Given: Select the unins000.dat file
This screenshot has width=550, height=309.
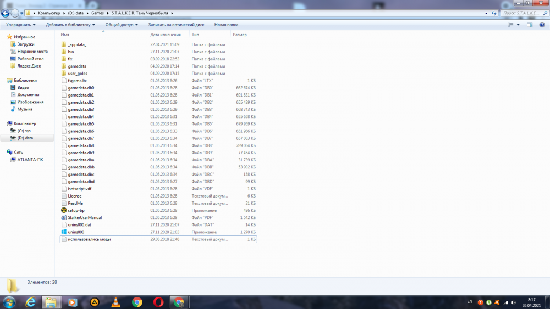Looking at the screenshot, I should tap(158, 224).
